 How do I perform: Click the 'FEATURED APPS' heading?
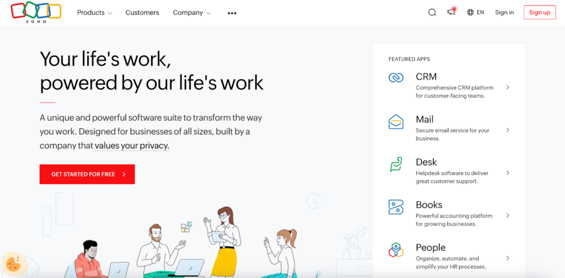409,59
